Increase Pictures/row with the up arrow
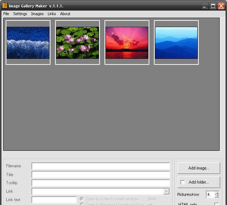 tap(217, 193)
